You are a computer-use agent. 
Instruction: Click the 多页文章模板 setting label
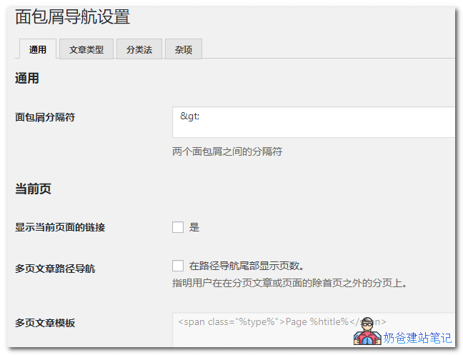45,323
